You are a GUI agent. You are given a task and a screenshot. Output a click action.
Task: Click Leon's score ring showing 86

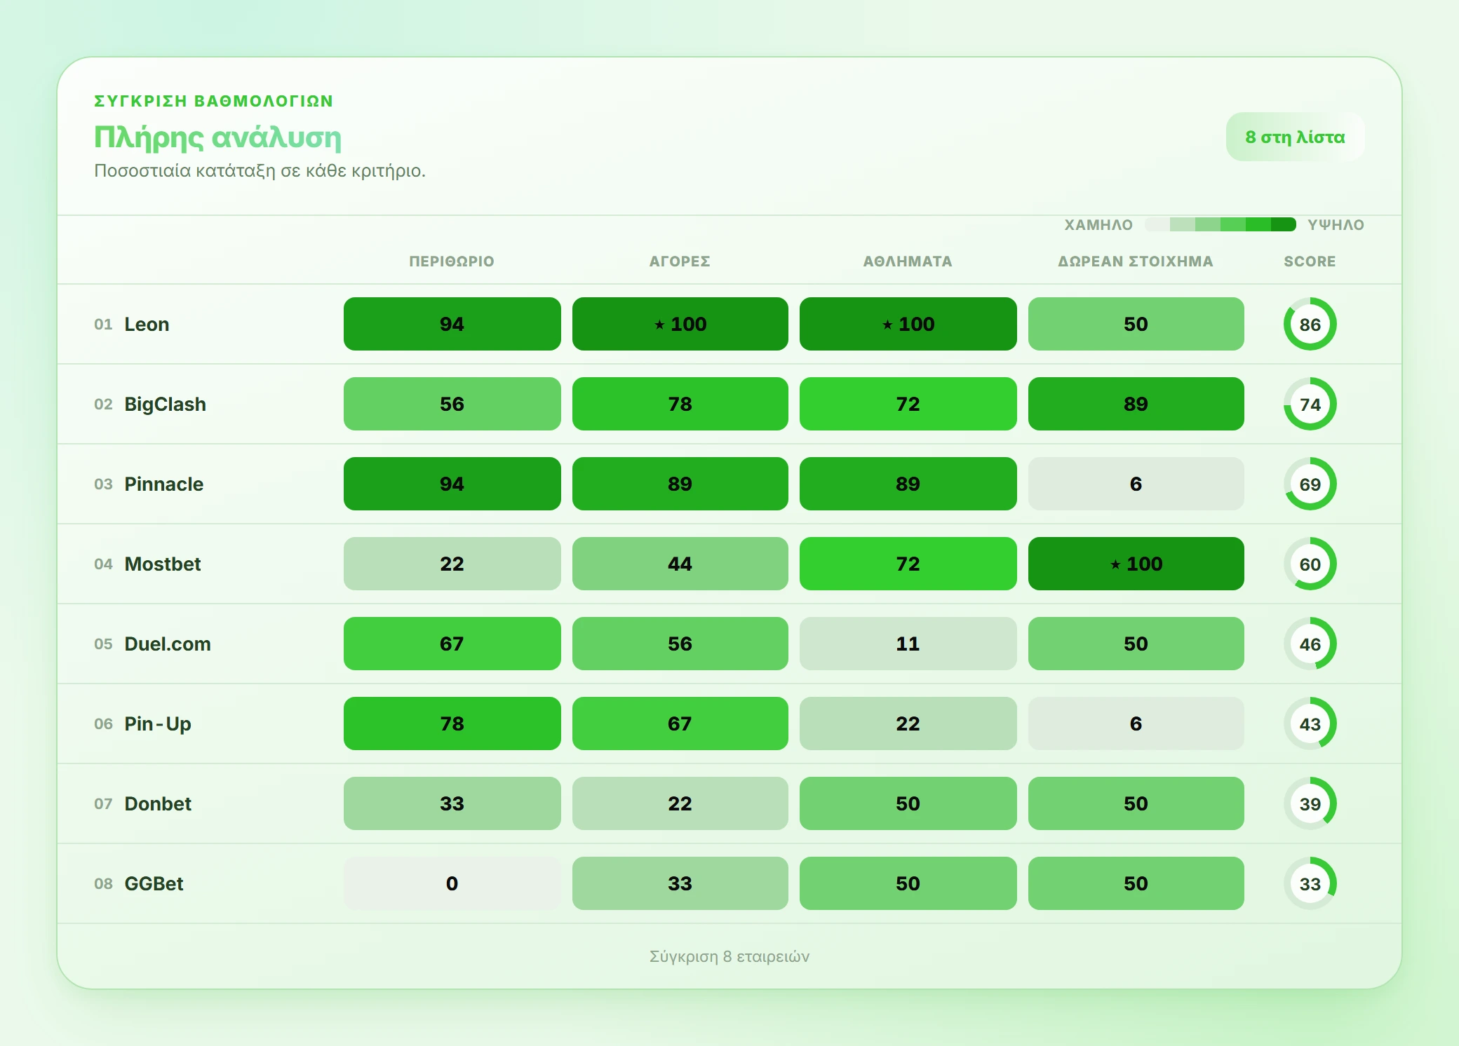click(x=1310, y=324)
